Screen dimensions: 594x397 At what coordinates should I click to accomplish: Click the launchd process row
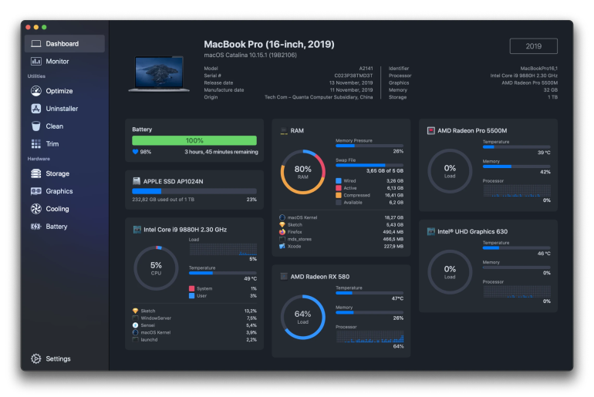[194, 339]
